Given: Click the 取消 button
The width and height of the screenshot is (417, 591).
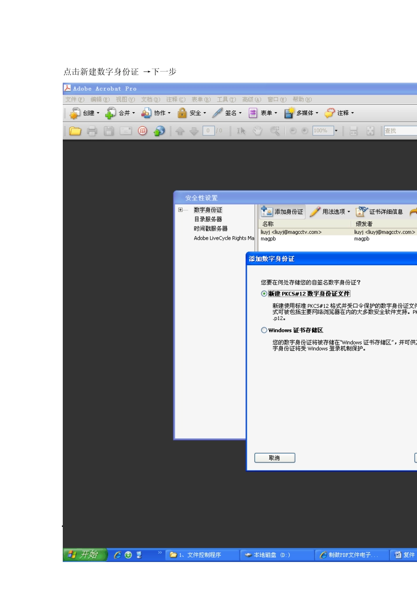Looking at the screenshot, I should click(275, 458).
